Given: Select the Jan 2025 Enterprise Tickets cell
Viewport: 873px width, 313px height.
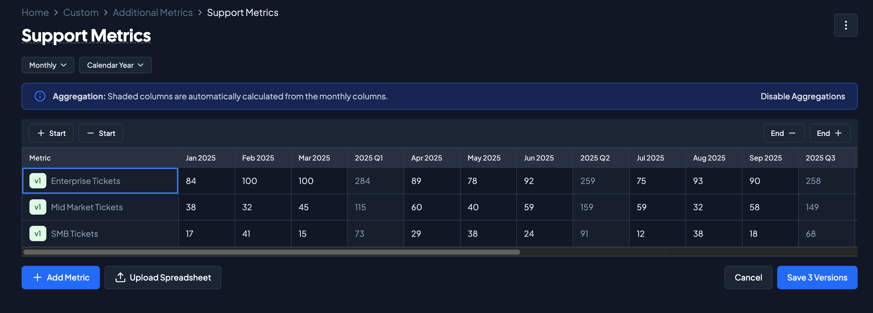Looking at the screenshot, I should point(206,181).
